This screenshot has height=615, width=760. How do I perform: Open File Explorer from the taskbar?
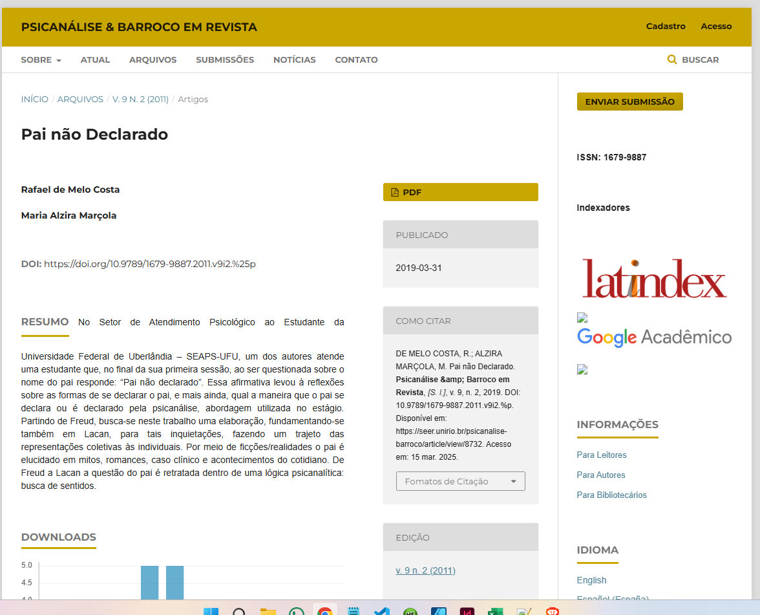[x=268, y=611]
